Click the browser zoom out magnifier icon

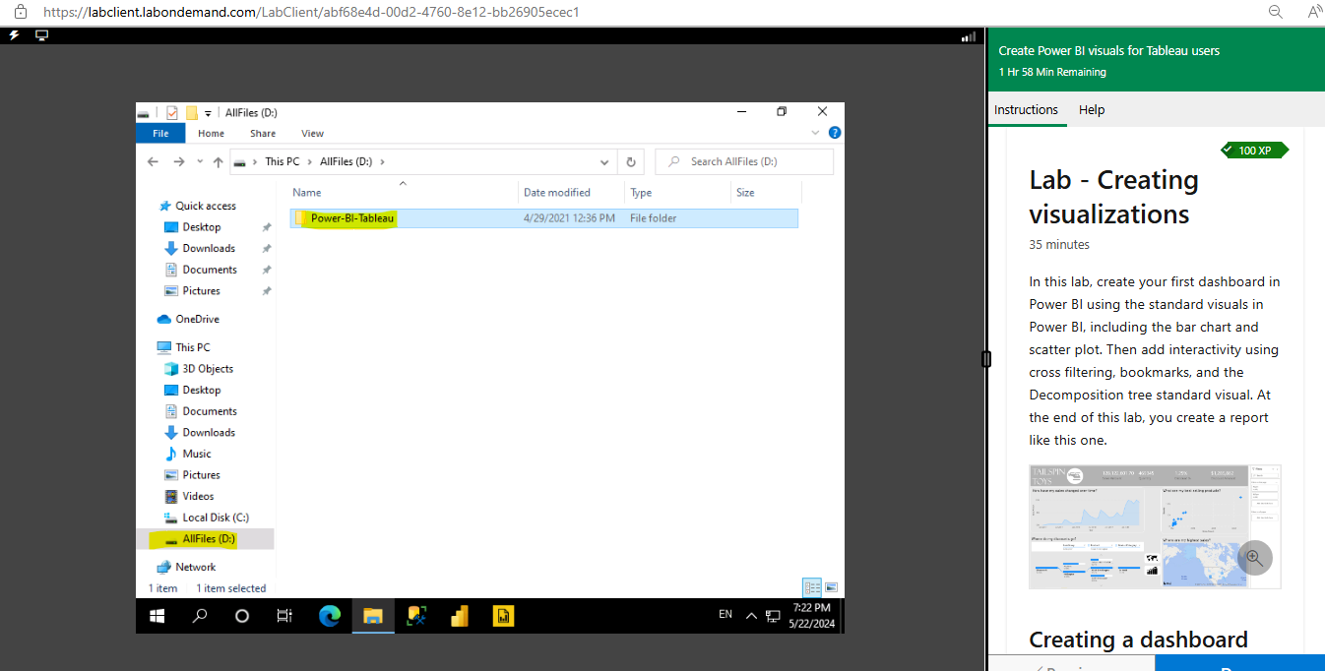[x=1275, y=12]
